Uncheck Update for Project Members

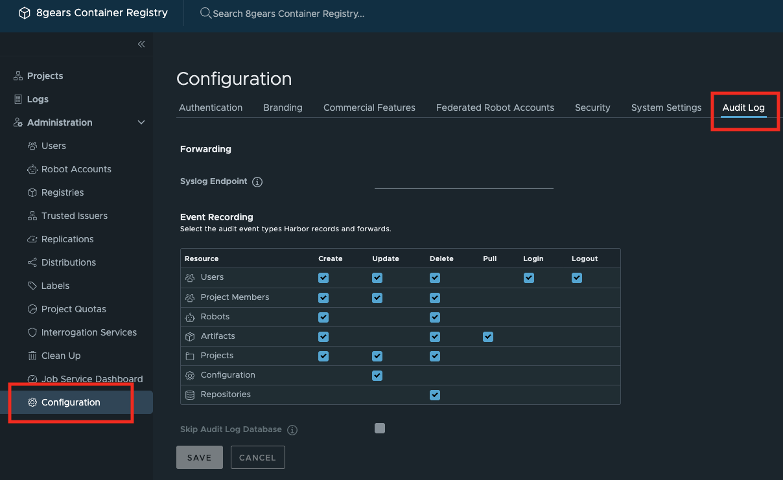click(x=377, y=298)
